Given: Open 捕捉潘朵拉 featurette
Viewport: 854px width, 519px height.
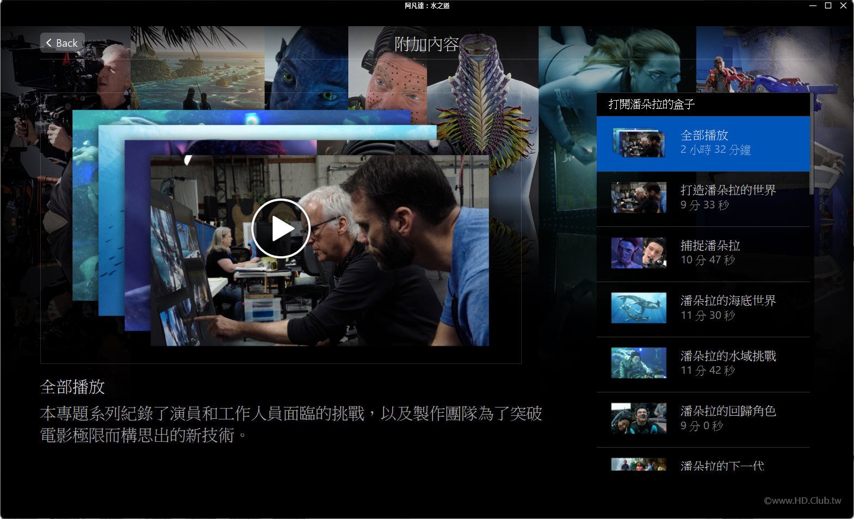Looking at the screenshot, I should coord(703,254).
